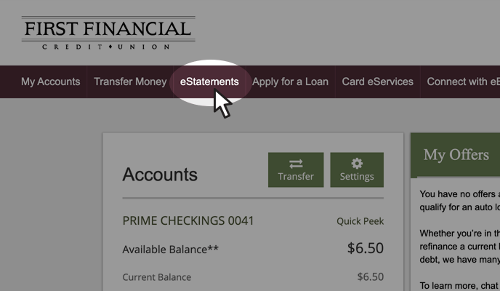The width and height of the screenshot is (500, 291).
Task: Click the offers text starting "You have no offers"
Action: pyautogui.click(x=459, y=194)
